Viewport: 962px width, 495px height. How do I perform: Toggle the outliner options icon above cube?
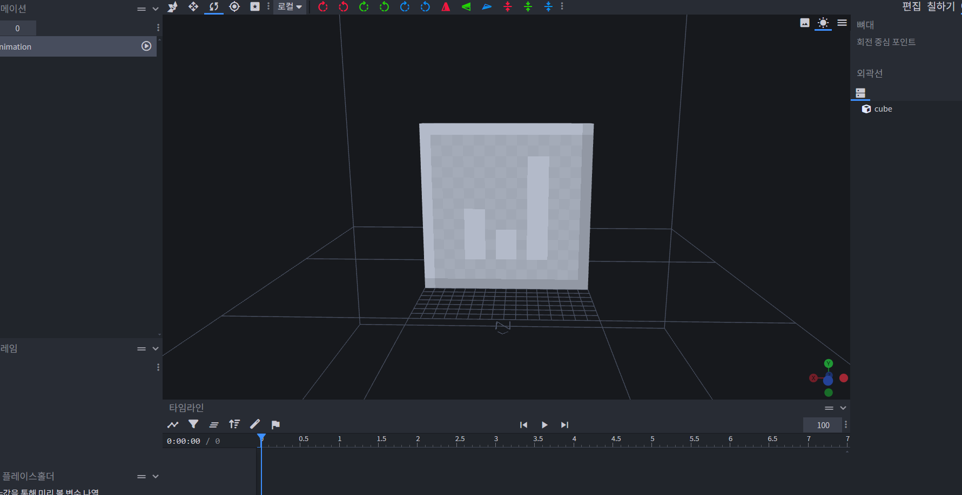[x=860, y=93]
